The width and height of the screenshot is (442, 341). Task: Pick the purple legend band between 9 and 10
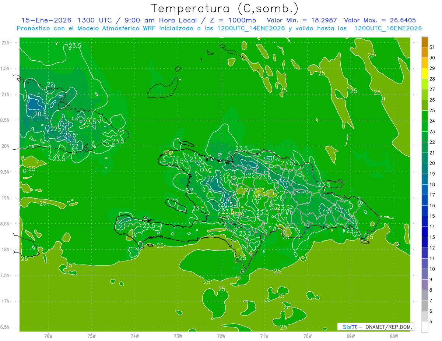[425, 274]
